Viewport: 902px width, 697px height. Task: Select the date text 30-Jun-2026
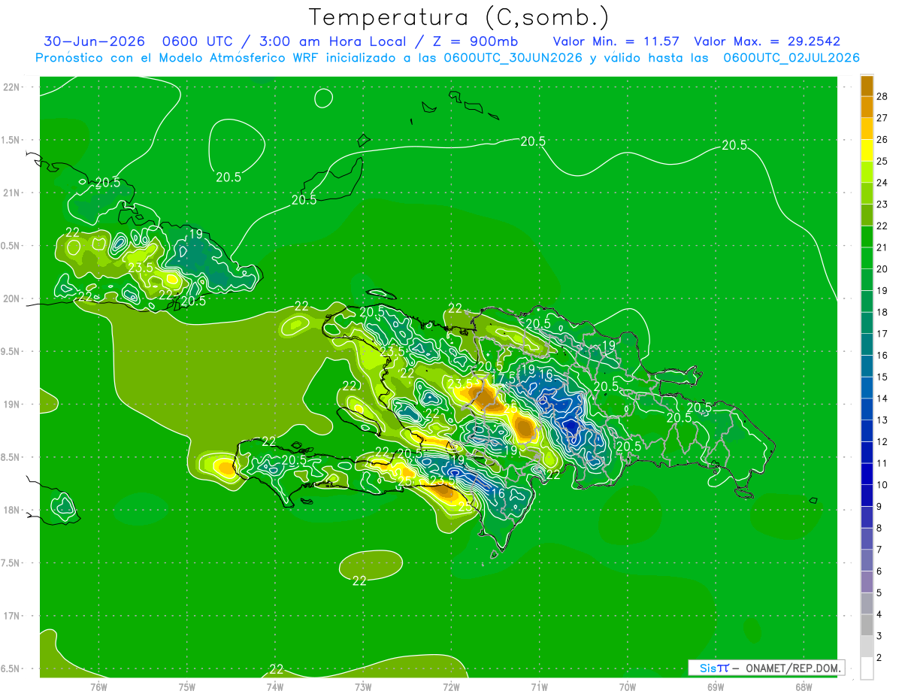point(94,41)
